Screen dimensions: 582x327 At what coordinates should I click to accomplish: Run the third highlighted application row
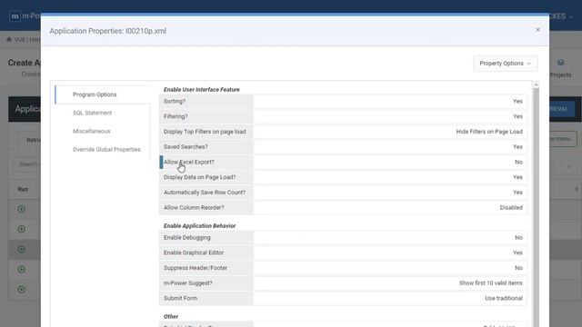tap(22, 249)
